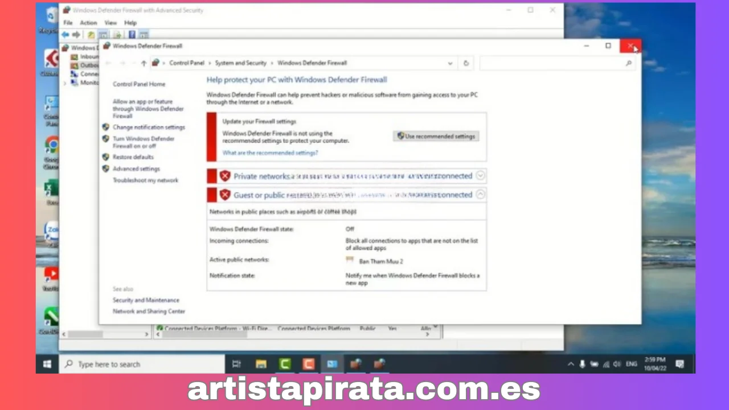Open Advanced settings link
The height and width of the screenshot is (410, 729).
pyautogui.click(x=136, y=169)
